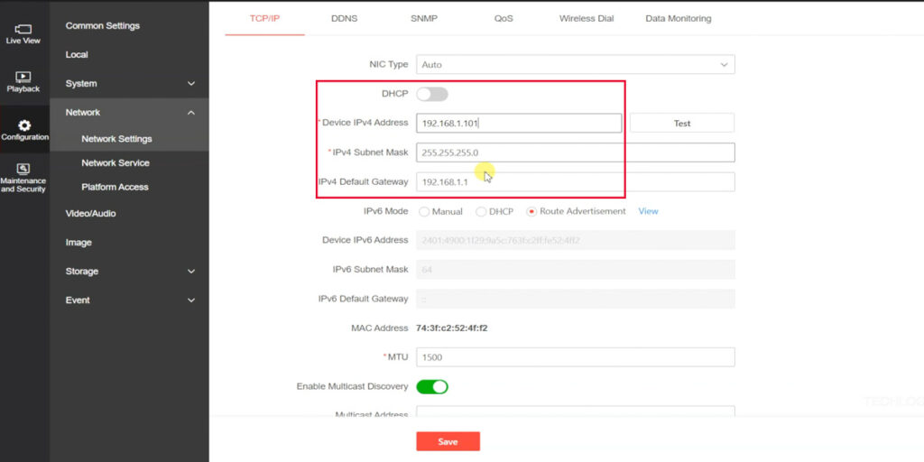Disable the Enable Multicast Discovery toggle
This screenshot has height=462, width=924.
pyautogui.click(x=432, y=386)
